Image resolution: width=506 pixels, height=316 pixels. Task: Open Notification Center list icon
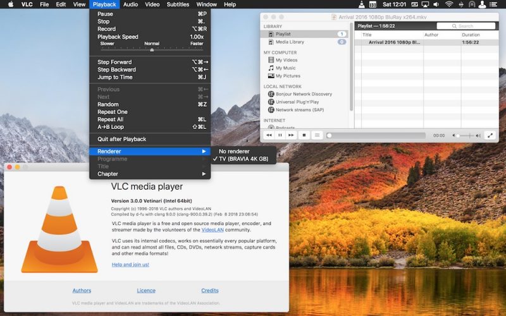pyautogui.click(x=493, y=4)
